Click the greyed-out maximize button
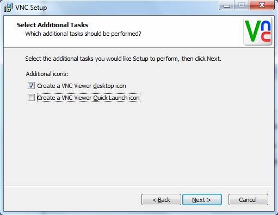278x215 pixels. (x=242, y=5)
